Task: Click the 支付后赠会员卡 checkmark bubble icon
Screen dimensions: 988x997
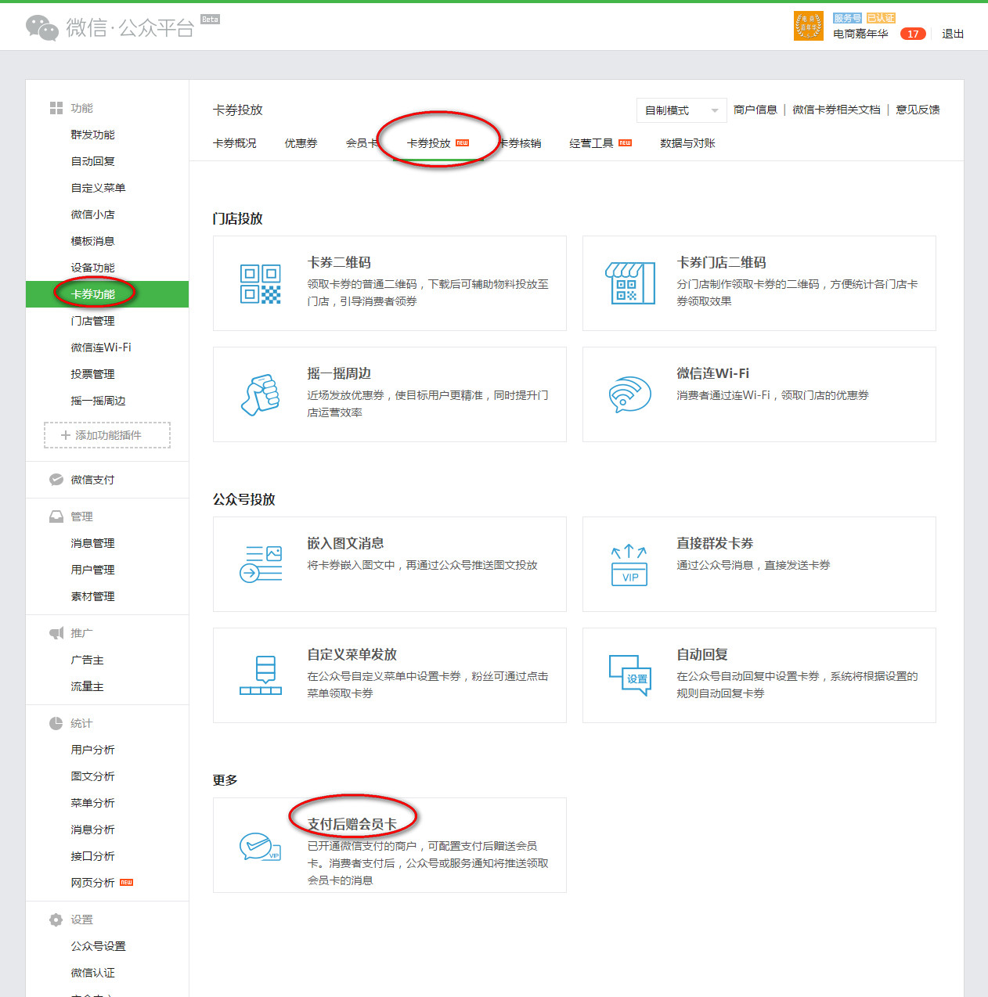Action: (x=261, y=846)
